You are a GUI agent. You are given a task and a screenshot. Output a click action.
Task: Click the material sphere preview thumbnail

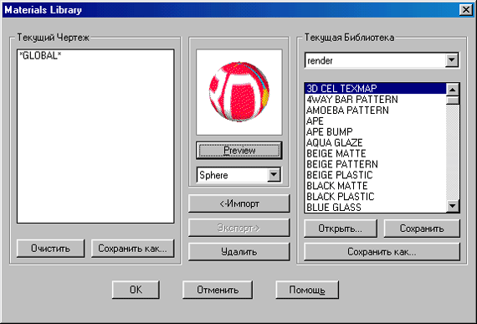(x=239, y=92)
